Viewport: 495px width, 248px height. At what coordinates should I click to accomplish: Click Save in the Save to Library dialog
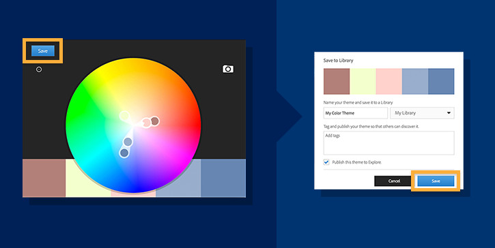click(x=436, y=181)
